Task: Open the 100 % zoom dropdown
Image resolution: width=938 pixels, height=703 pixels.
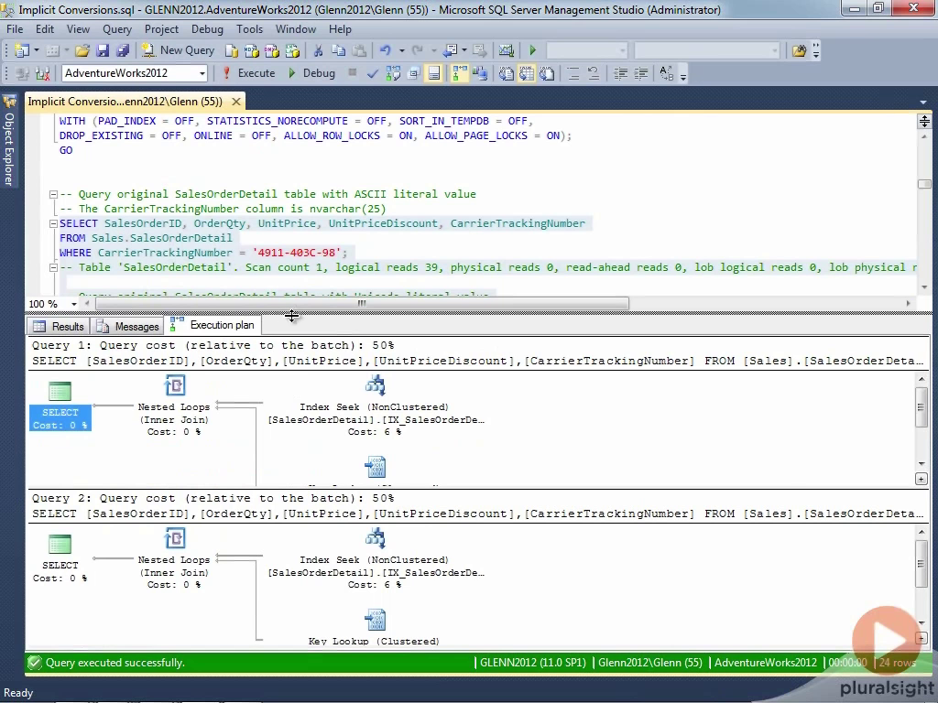Action: (73, 304)
